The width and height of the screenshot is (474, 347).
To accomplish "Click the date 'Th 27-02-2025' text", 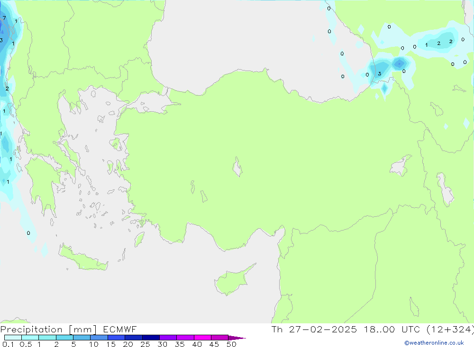I will (314, 329).
